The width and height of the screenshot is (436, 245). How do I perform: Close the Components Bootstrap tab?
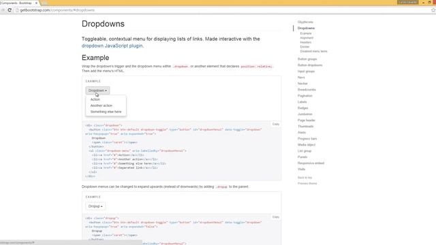pos(36,3)
